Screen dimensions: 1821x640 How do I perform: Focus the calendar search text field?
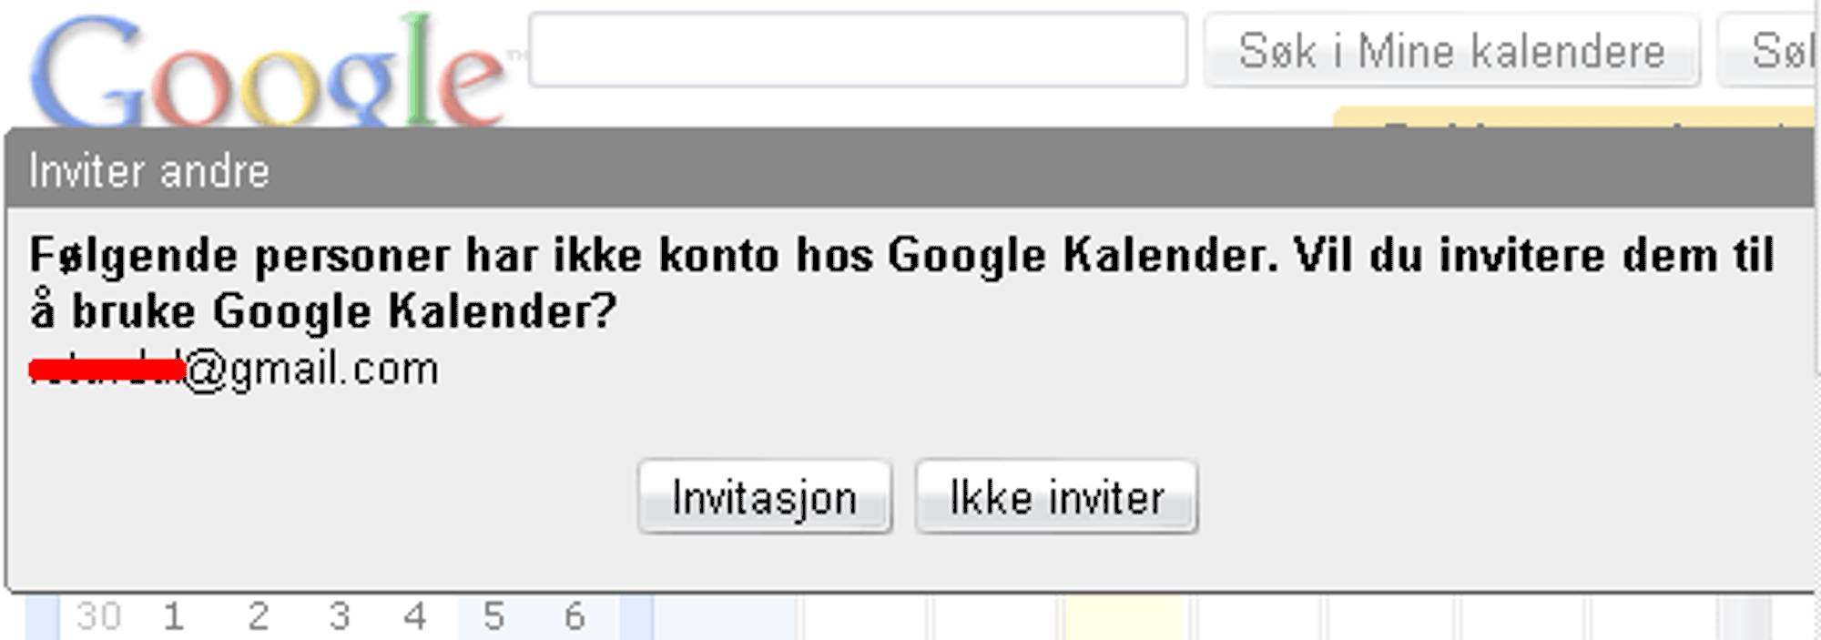pos(858,49)
